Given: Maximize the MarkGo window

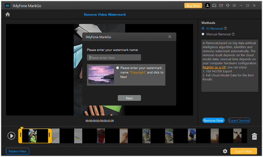Looking at the screenshot, I should point(248,6).
